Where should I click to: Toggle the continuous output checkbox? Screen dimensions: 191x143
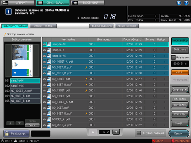click(x=173, y=57)
